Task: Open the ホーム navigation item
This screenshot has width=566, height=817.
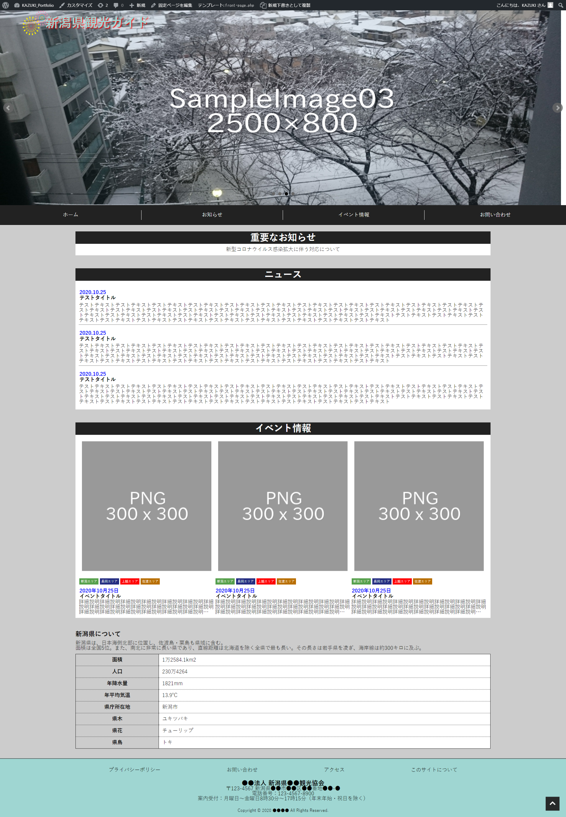Action: click(x=70, y=215)
